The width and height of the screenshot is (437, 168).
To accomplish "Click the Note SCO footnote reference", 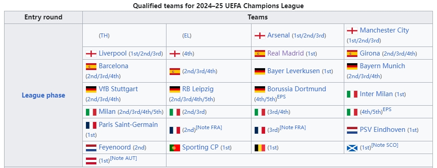I will tap(385, 145).
